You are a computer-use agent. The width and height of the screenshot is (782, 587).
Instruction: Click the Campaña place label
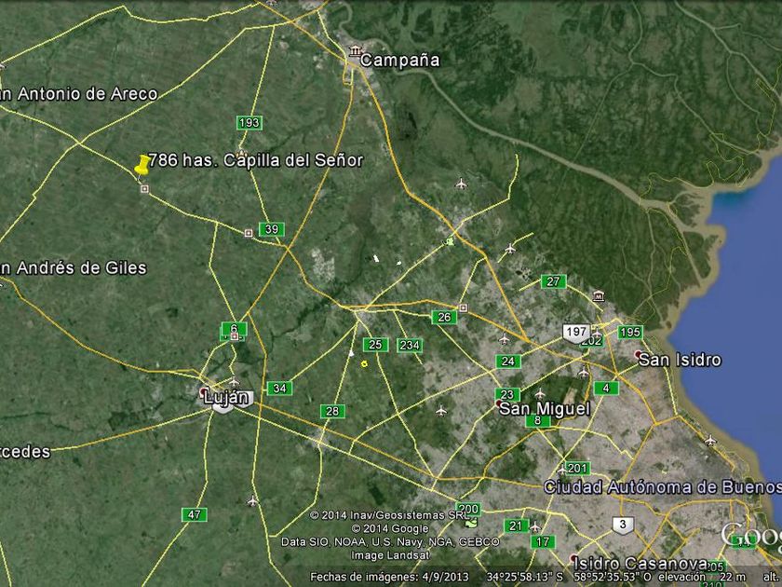[400, 61]
